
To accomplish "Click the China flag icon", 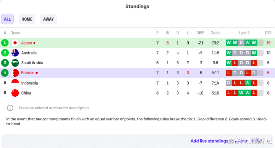I will (x=15, y=93).
